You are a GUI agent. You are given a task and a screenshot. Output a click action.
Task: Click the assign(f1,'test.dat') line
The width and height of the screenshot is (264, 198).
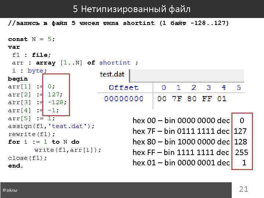pyautogui.click(x=51, y=126)
